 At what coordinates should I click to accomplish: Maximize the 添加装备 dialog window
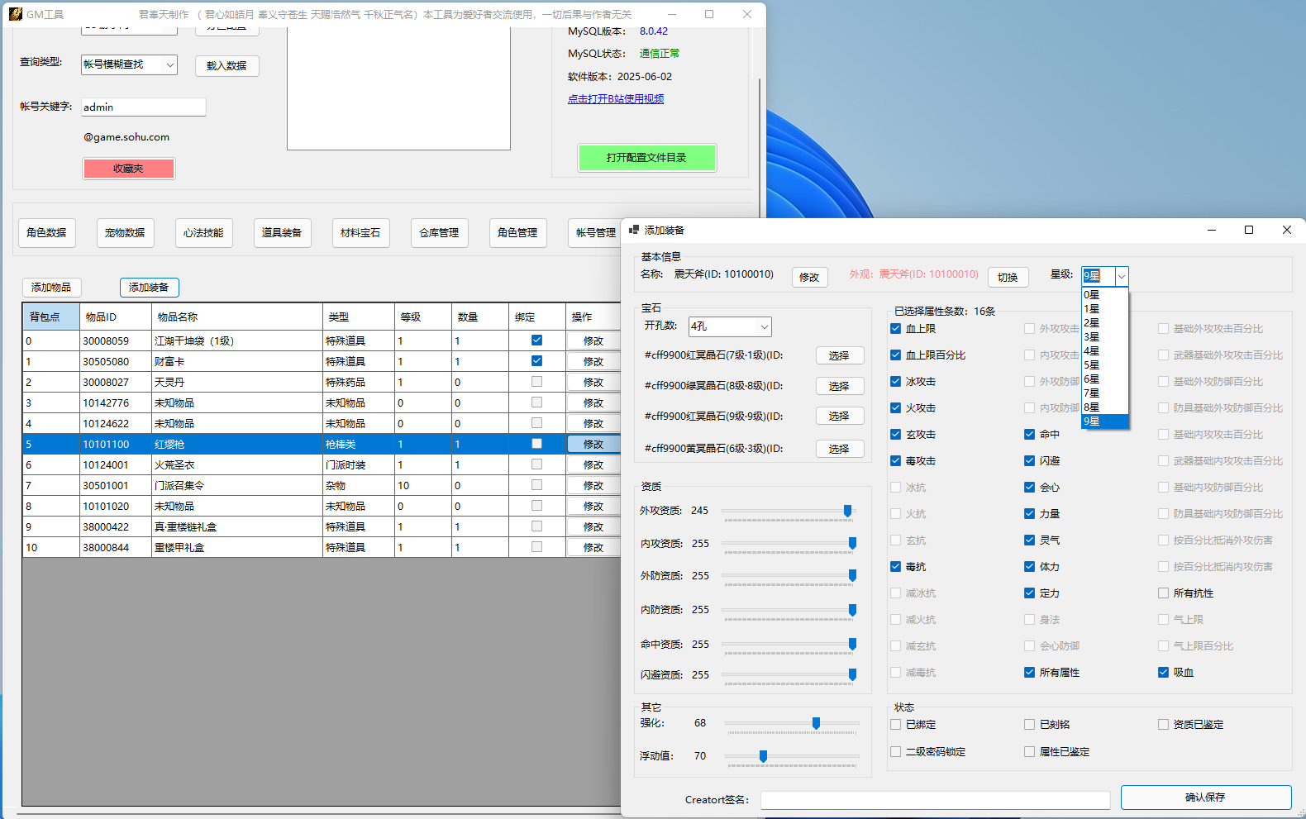point(1248,230)
